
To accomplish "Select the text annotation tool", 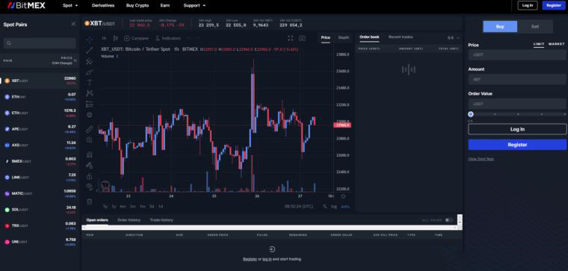I will click(x=90, y=82).
